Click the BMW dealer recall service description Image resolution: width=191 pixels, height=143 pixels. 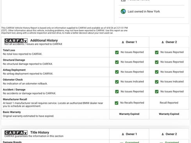click(x=53, y=104)
